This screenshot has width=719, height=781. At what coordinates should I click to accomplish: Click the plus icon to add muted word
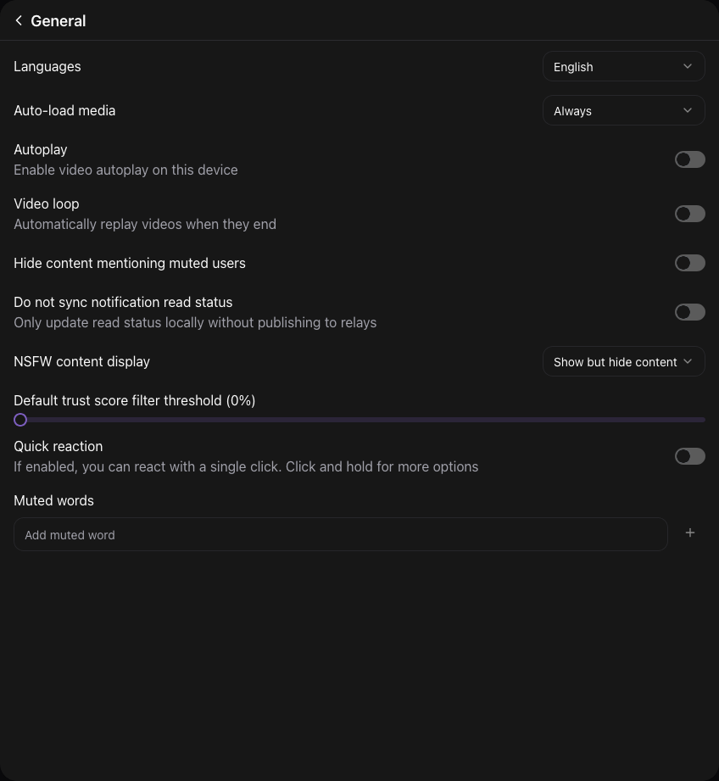[x=690, y=533]
